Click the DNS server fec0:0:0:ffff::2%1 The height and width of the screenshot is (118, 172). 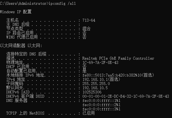(101, 105)
